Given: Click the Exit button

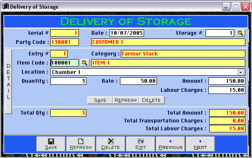Looking at the screenshot, I should click(x=140, y=144).
